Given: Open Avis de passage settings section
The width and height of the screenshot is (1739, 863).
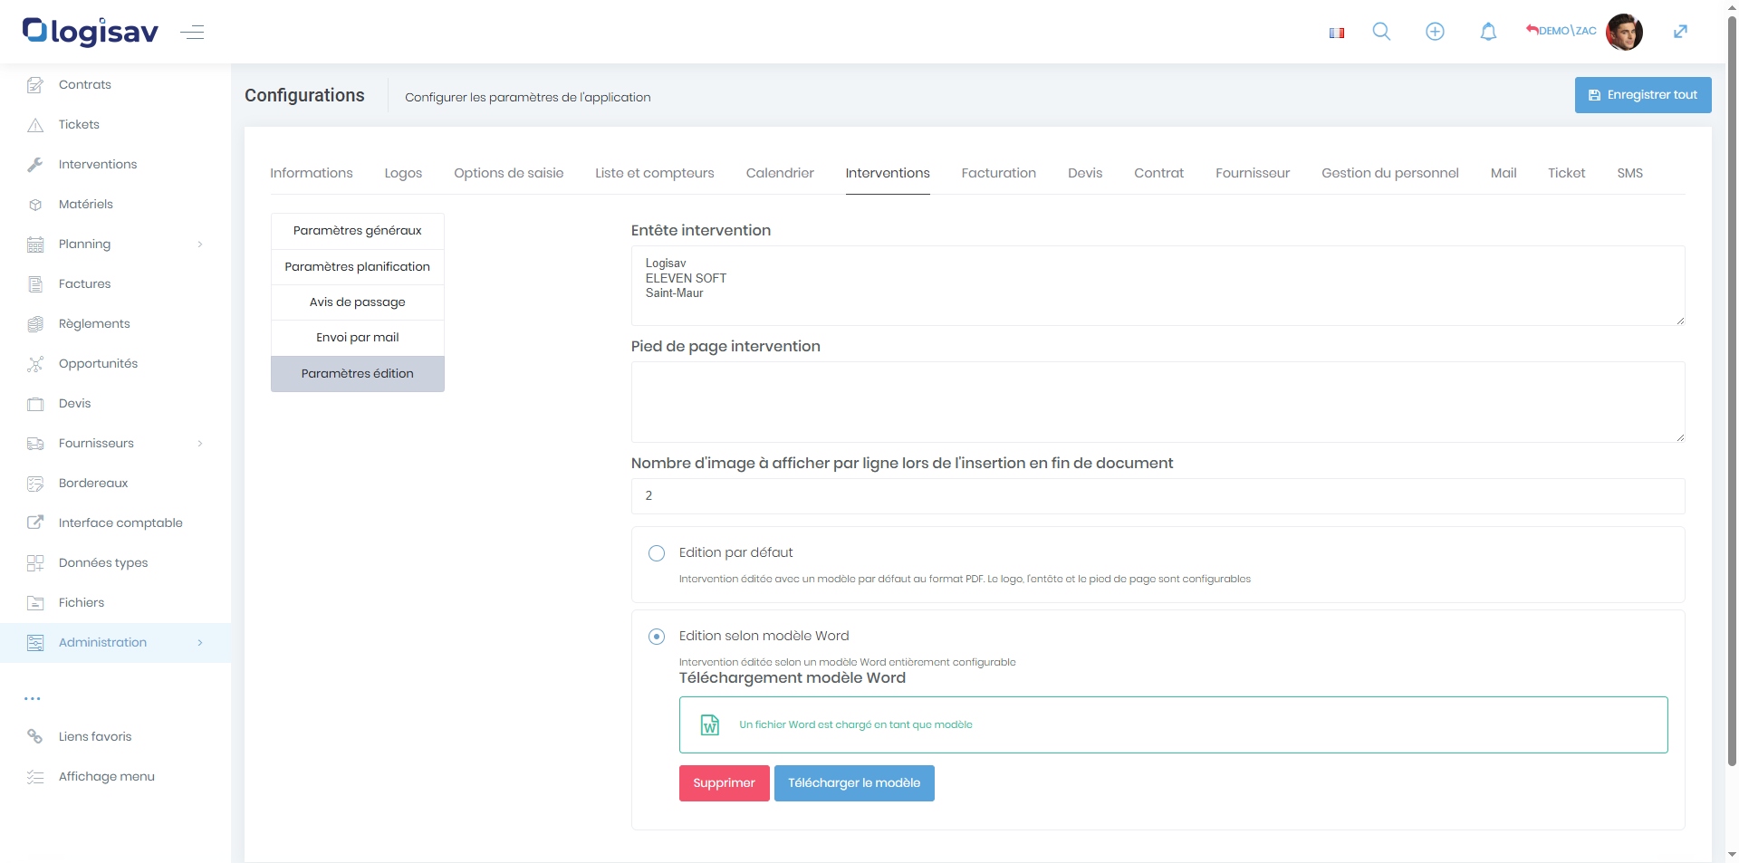Looking at the screenshot, I should click(357, 302).
